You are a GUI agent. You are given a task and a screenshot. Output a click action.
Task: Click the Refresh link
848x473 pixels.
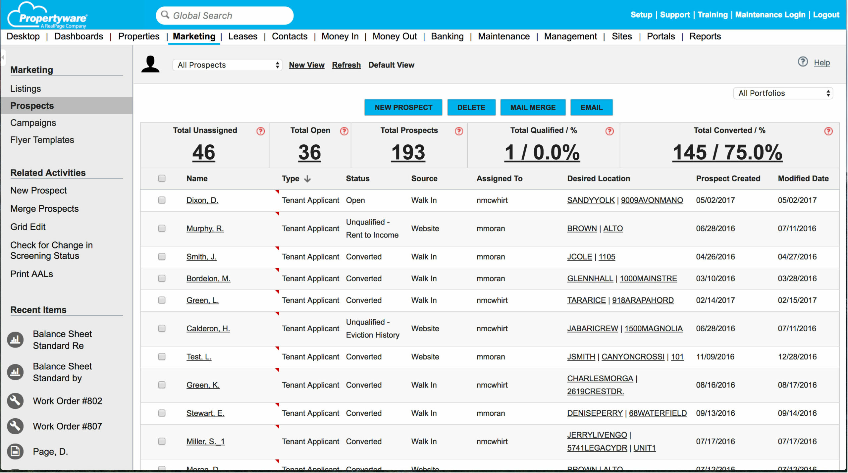pyautogui.click(x=346, y=65)
